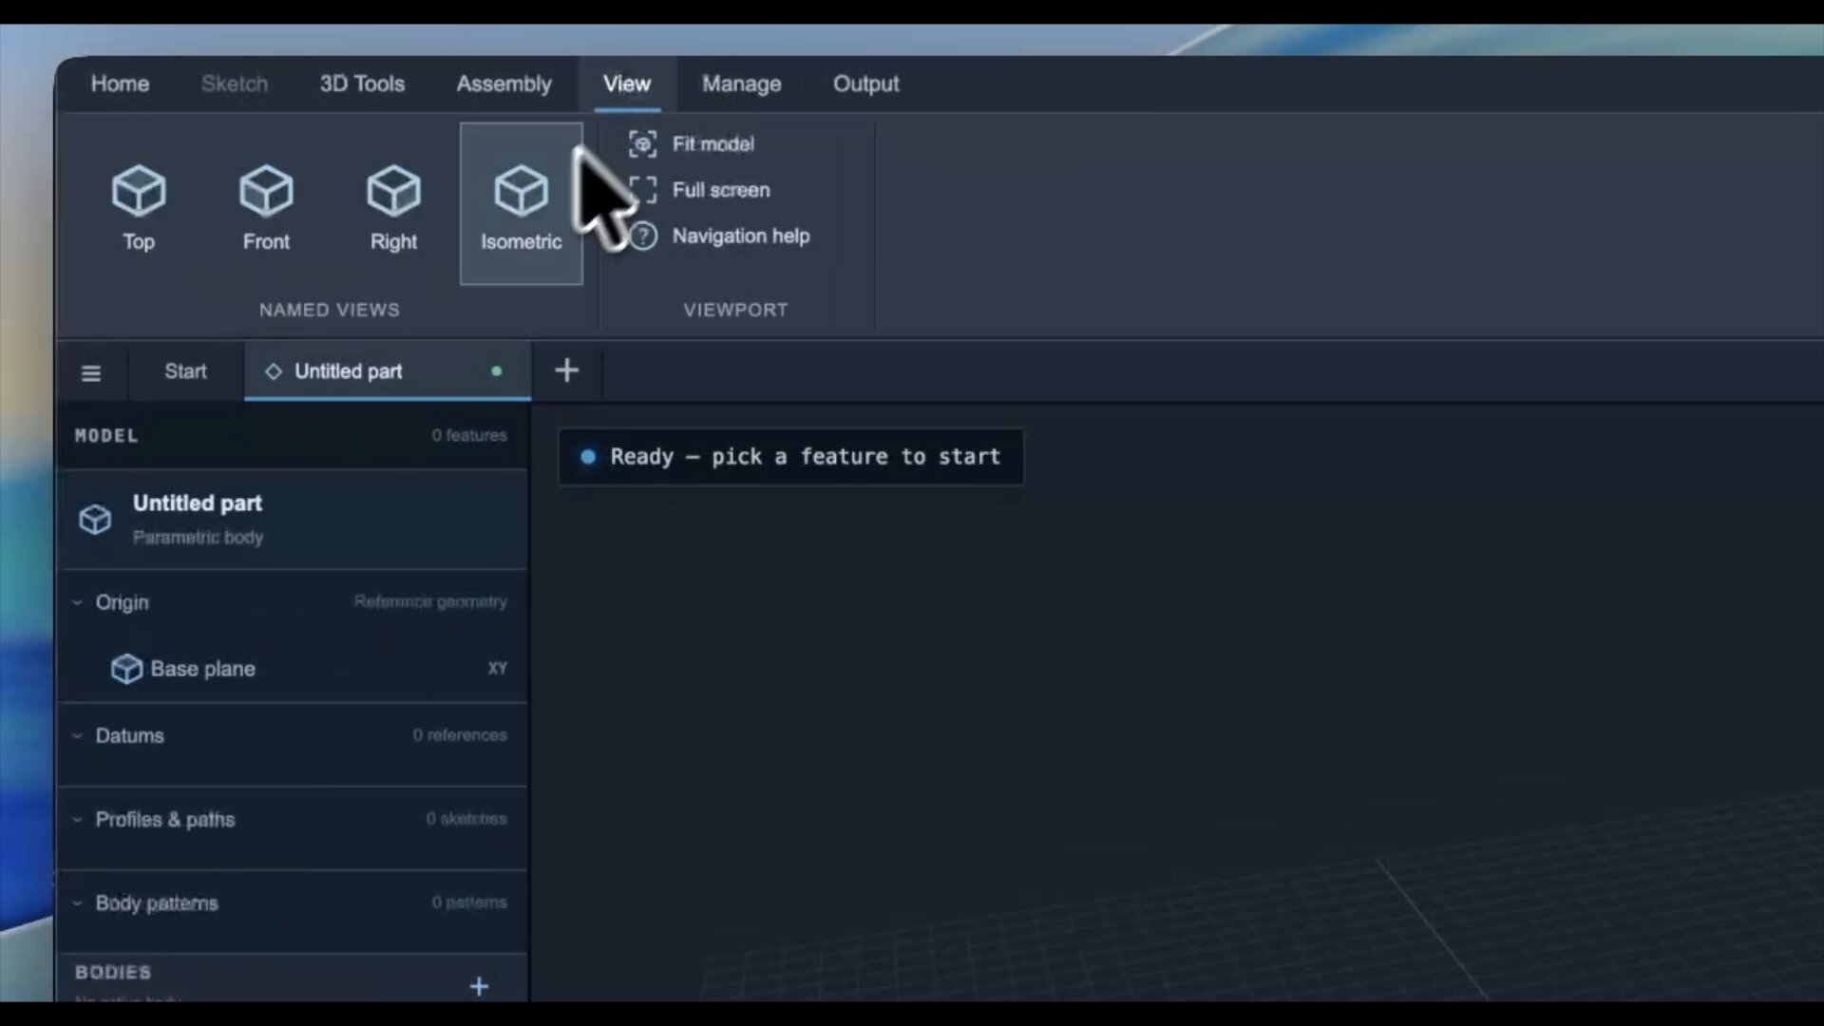Switch to the 3D Tools tab

pos(362,84)
